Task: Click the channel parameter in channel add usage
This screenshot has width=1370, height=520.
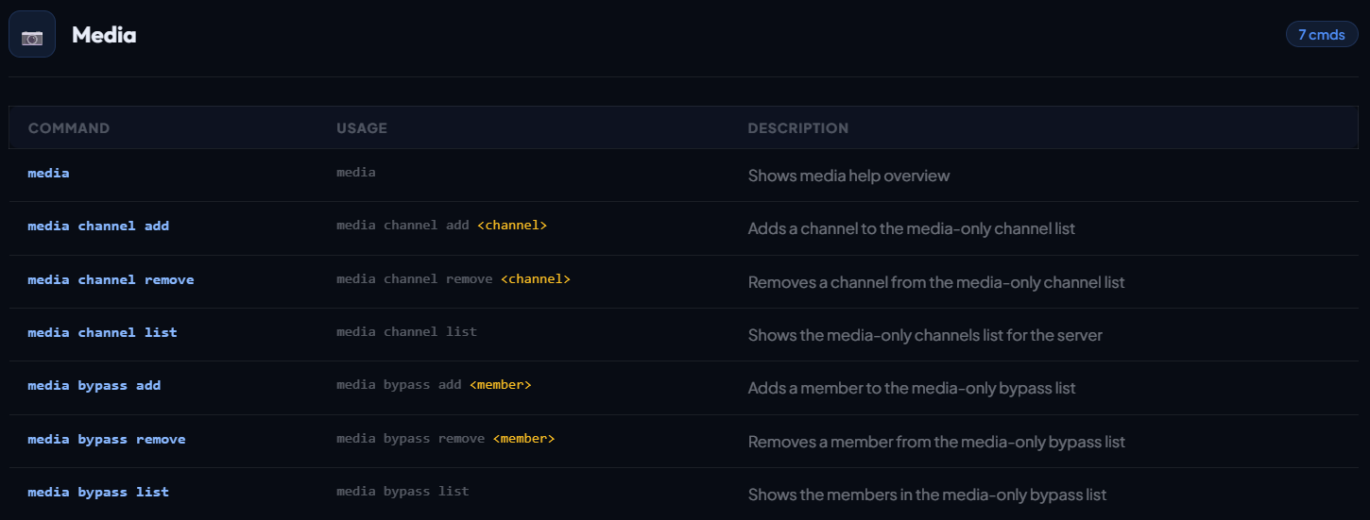Action: coord(512,226)
